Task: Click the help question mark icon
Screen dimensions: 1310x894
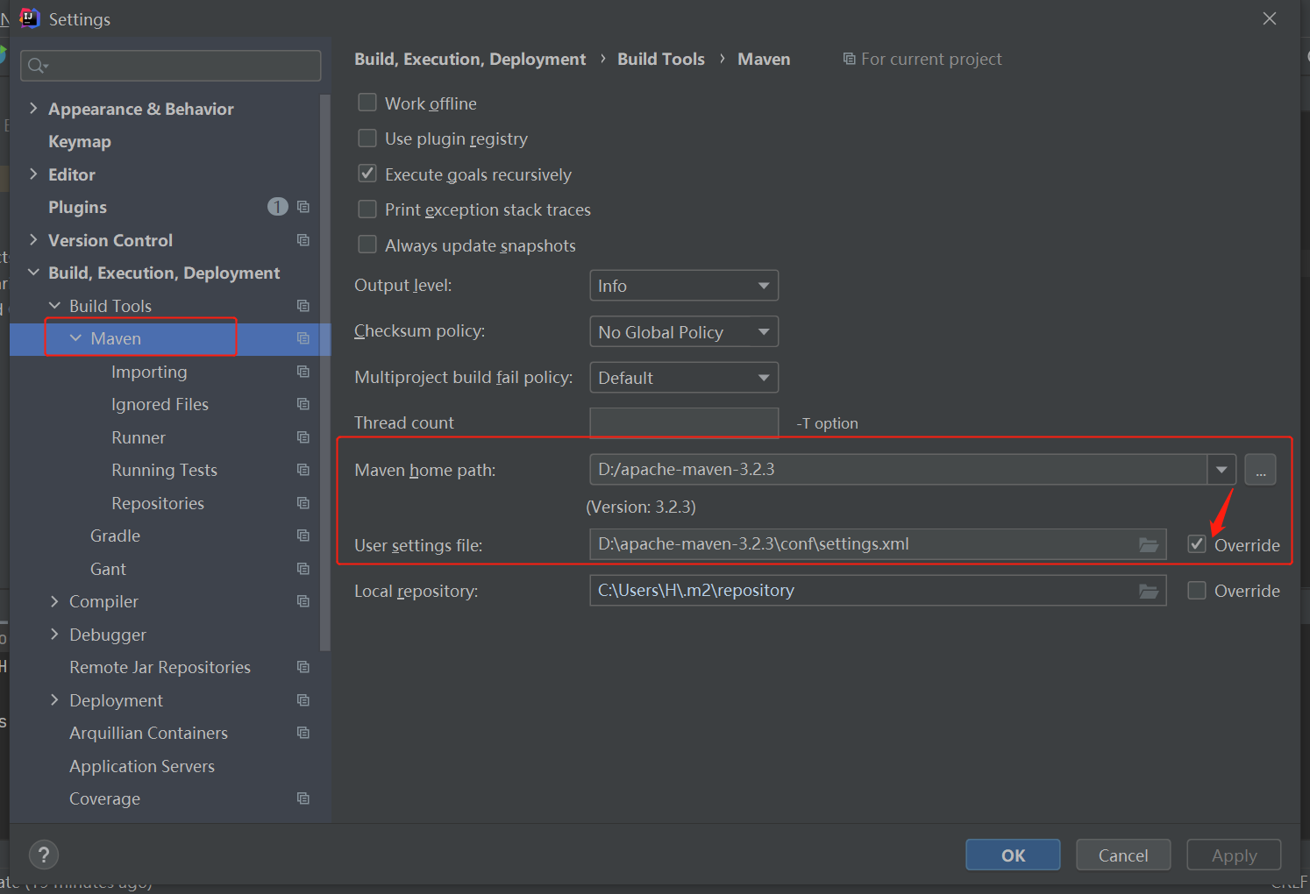Action: click(44, 855)
